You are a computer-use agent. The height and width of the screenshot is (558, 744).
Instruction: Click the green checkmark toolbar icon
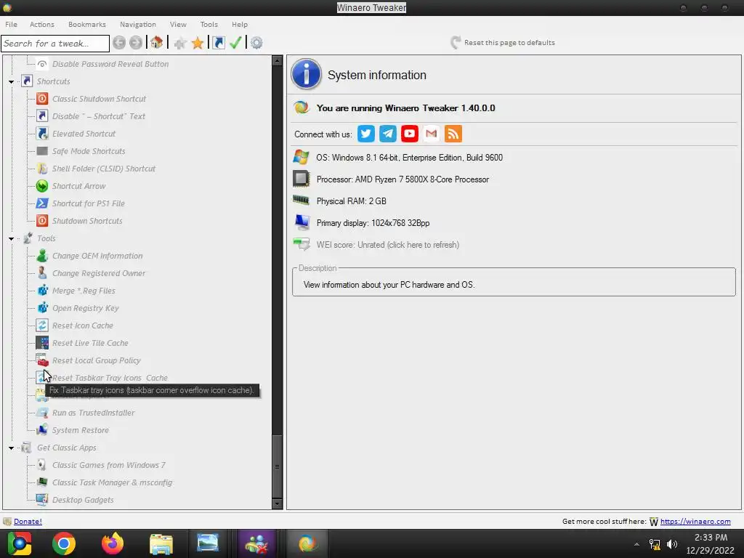[236, 43]
